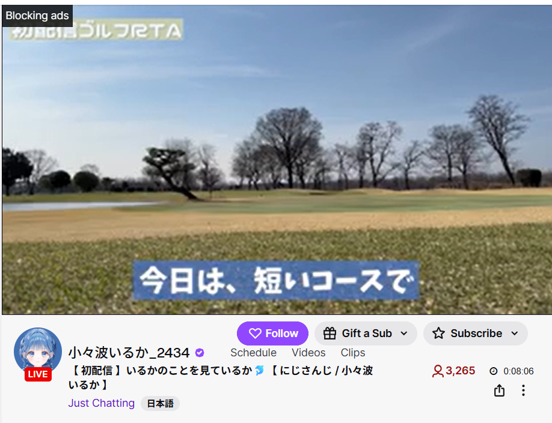Click the stream uptime 0:08:06
The image size is (552, 423).
click(518, 371)
